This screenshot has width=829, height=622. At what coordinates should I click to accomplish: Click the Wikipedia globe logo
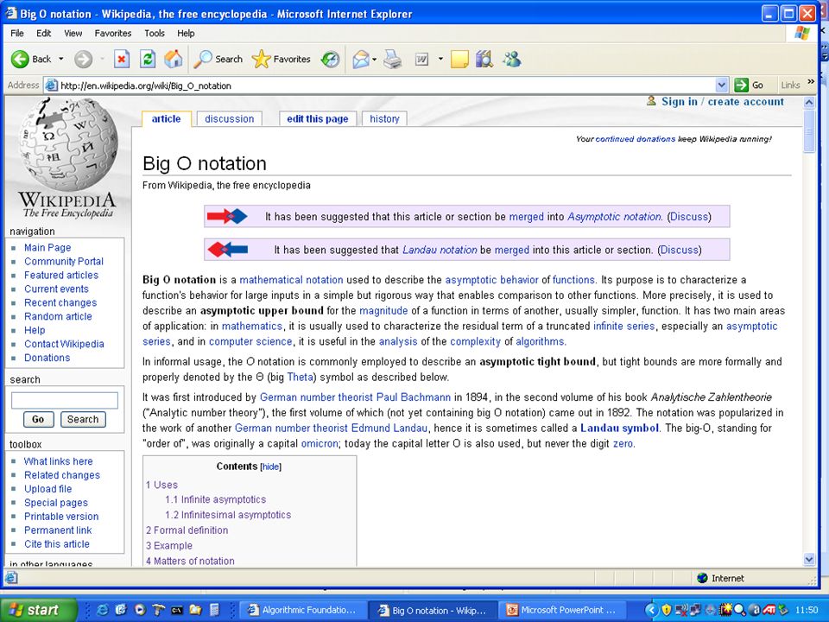tap(67, 159)
